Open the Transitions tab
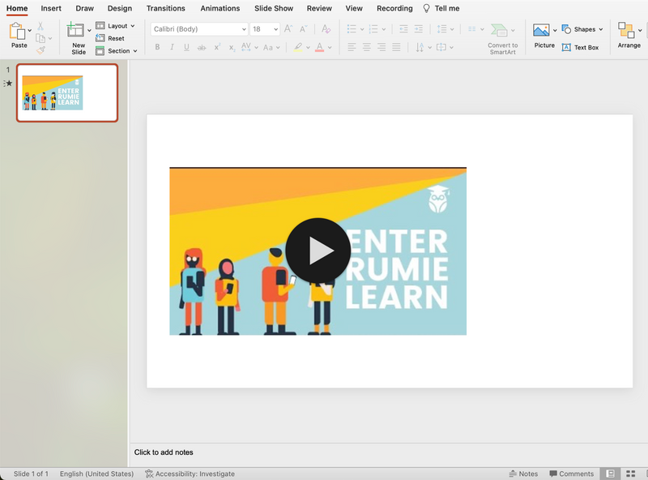 [166, 8]
